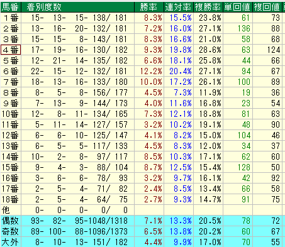The width and height of the screenshot is (285, 247).
Task: Sort by the 単回値 column header
Action: (237, 7)
